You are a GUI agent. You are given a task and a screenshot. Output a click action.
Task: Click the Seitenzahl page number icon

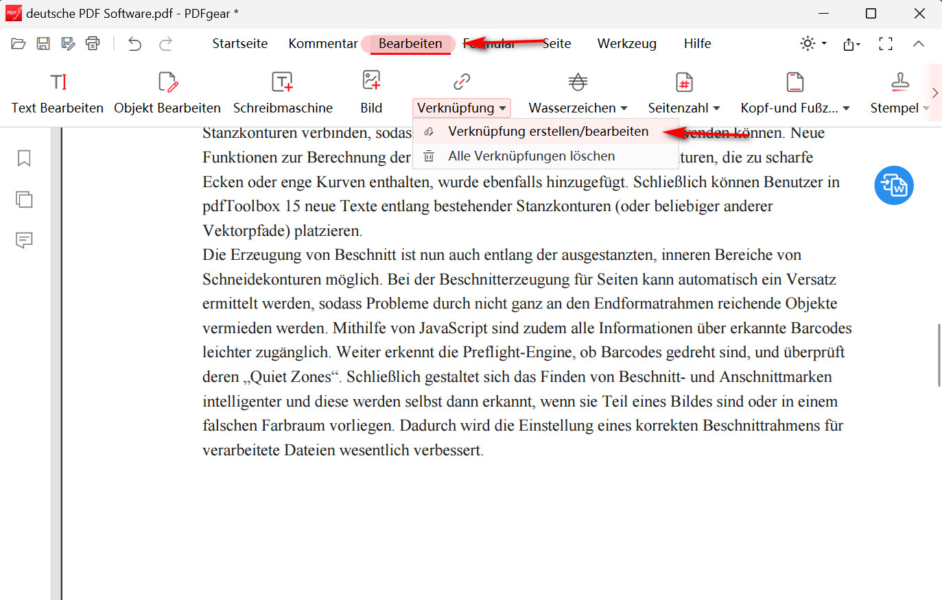point(684,82)
